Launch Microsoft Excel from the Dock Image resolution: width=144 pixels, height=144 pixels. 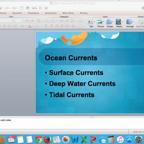pos(84,140)
